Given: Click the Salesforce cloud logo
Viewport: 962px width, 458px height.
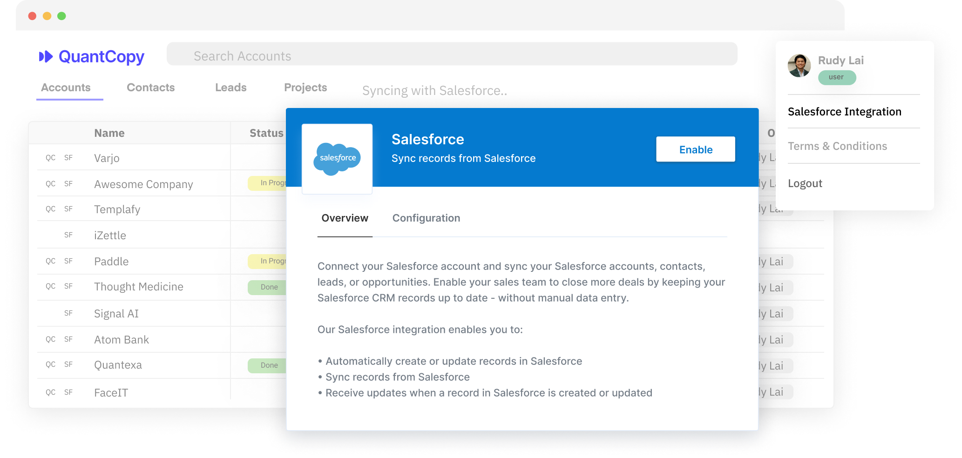Looking at the screenshot, I should click(338, 159).
